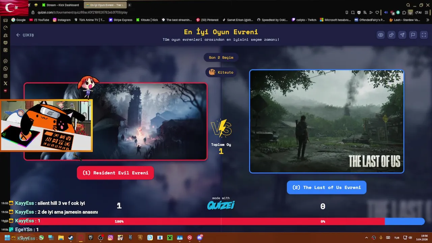Open File Explorer from the taskbar
Viewport: 432px width, 243px height.
61,238
